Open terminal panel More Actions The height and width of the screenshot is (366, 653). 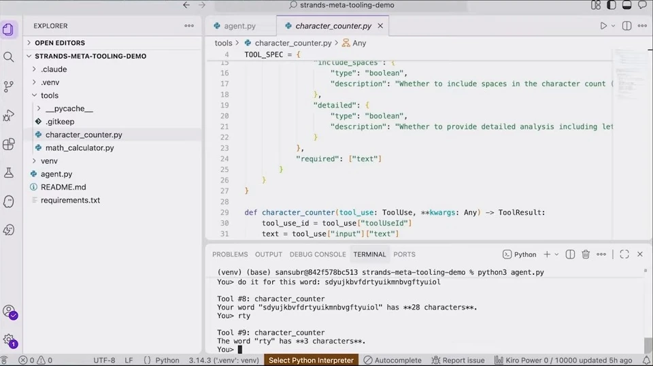tap(601, 254)
